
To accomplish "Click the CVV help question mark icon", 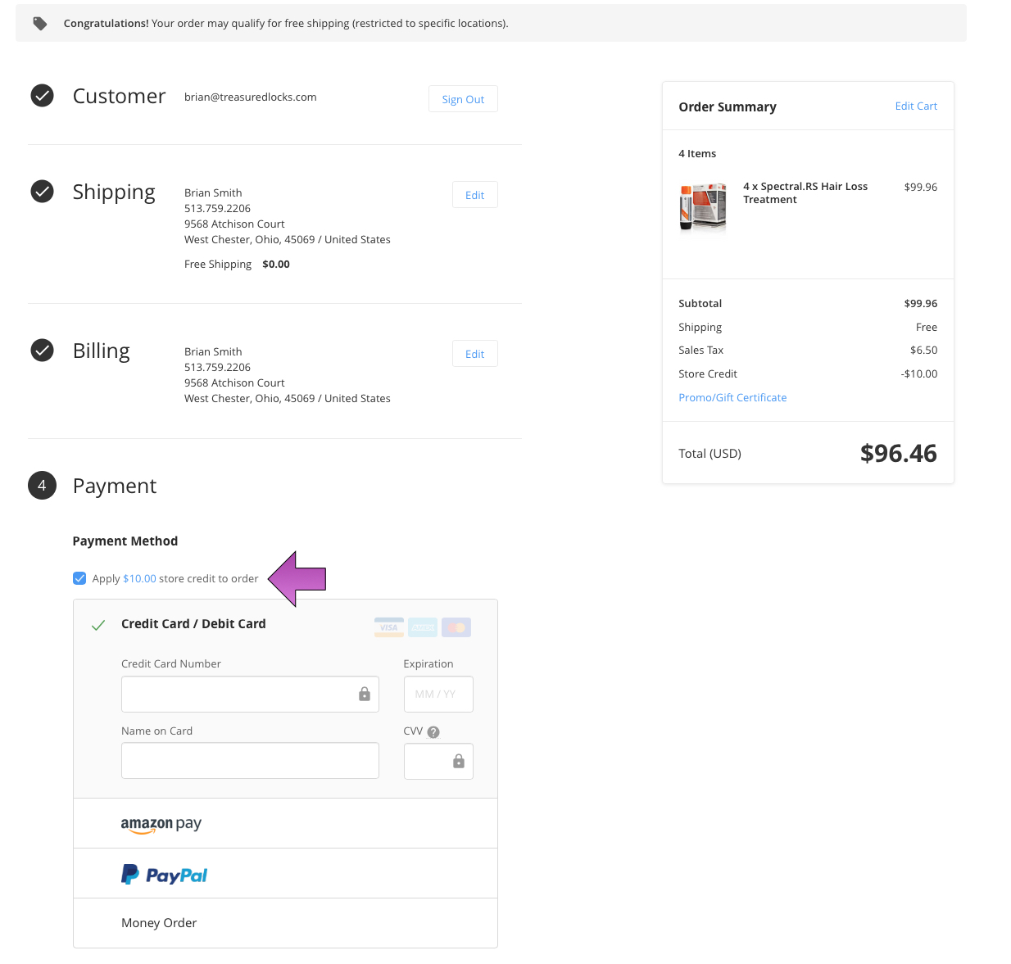I will (433, 732).
